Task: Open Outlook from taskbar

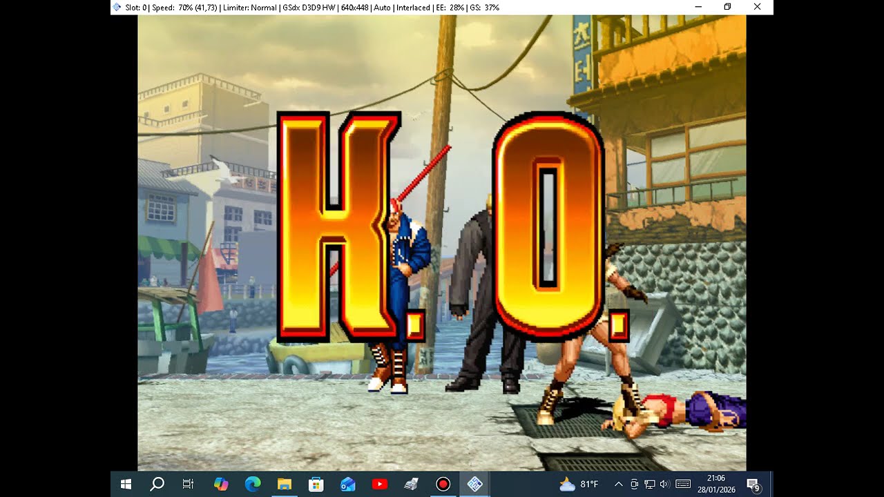Action: coord(348,484)
